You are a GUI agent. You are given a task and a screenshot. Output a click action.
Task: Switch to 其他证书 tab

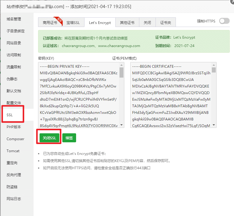(127, 22)
